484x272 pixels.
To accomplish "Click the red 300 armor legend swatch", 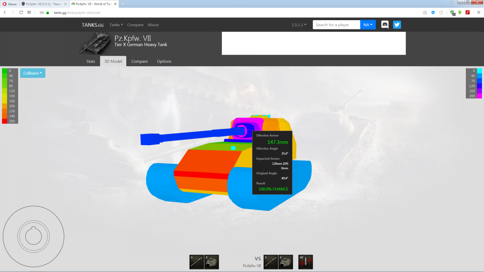I will (x=4, y=121).
